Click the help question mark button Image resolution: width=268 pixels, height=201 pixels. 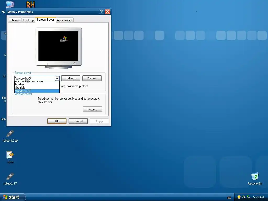pos(101,12)
